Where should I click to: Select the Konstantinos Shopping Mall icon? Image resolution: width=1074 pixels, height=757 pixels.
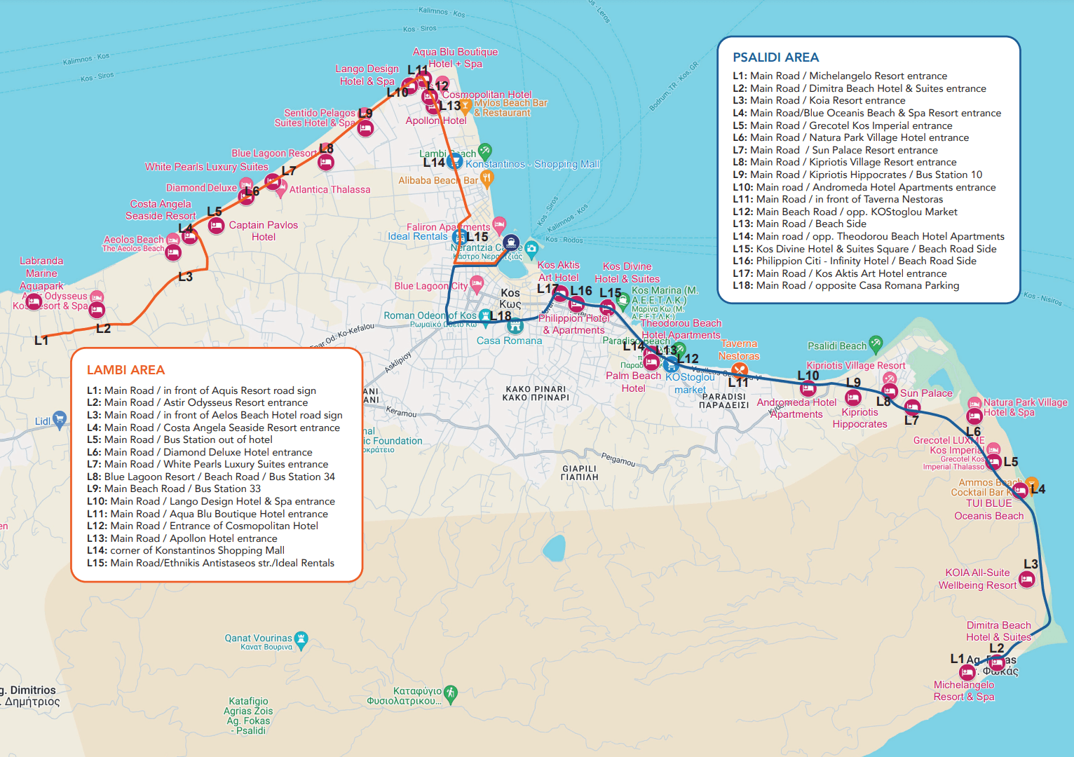click(x=454, y=162)
